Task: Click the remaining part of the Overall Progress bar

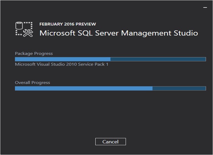Action: point(179,88)
